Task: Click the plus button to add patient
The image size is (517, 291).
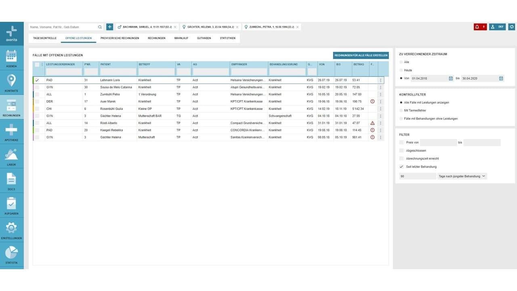Action: coord(109,27)
